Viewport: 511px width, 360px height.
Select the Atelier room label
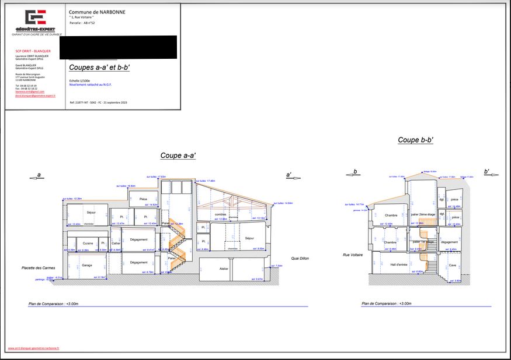pos(224,269)
